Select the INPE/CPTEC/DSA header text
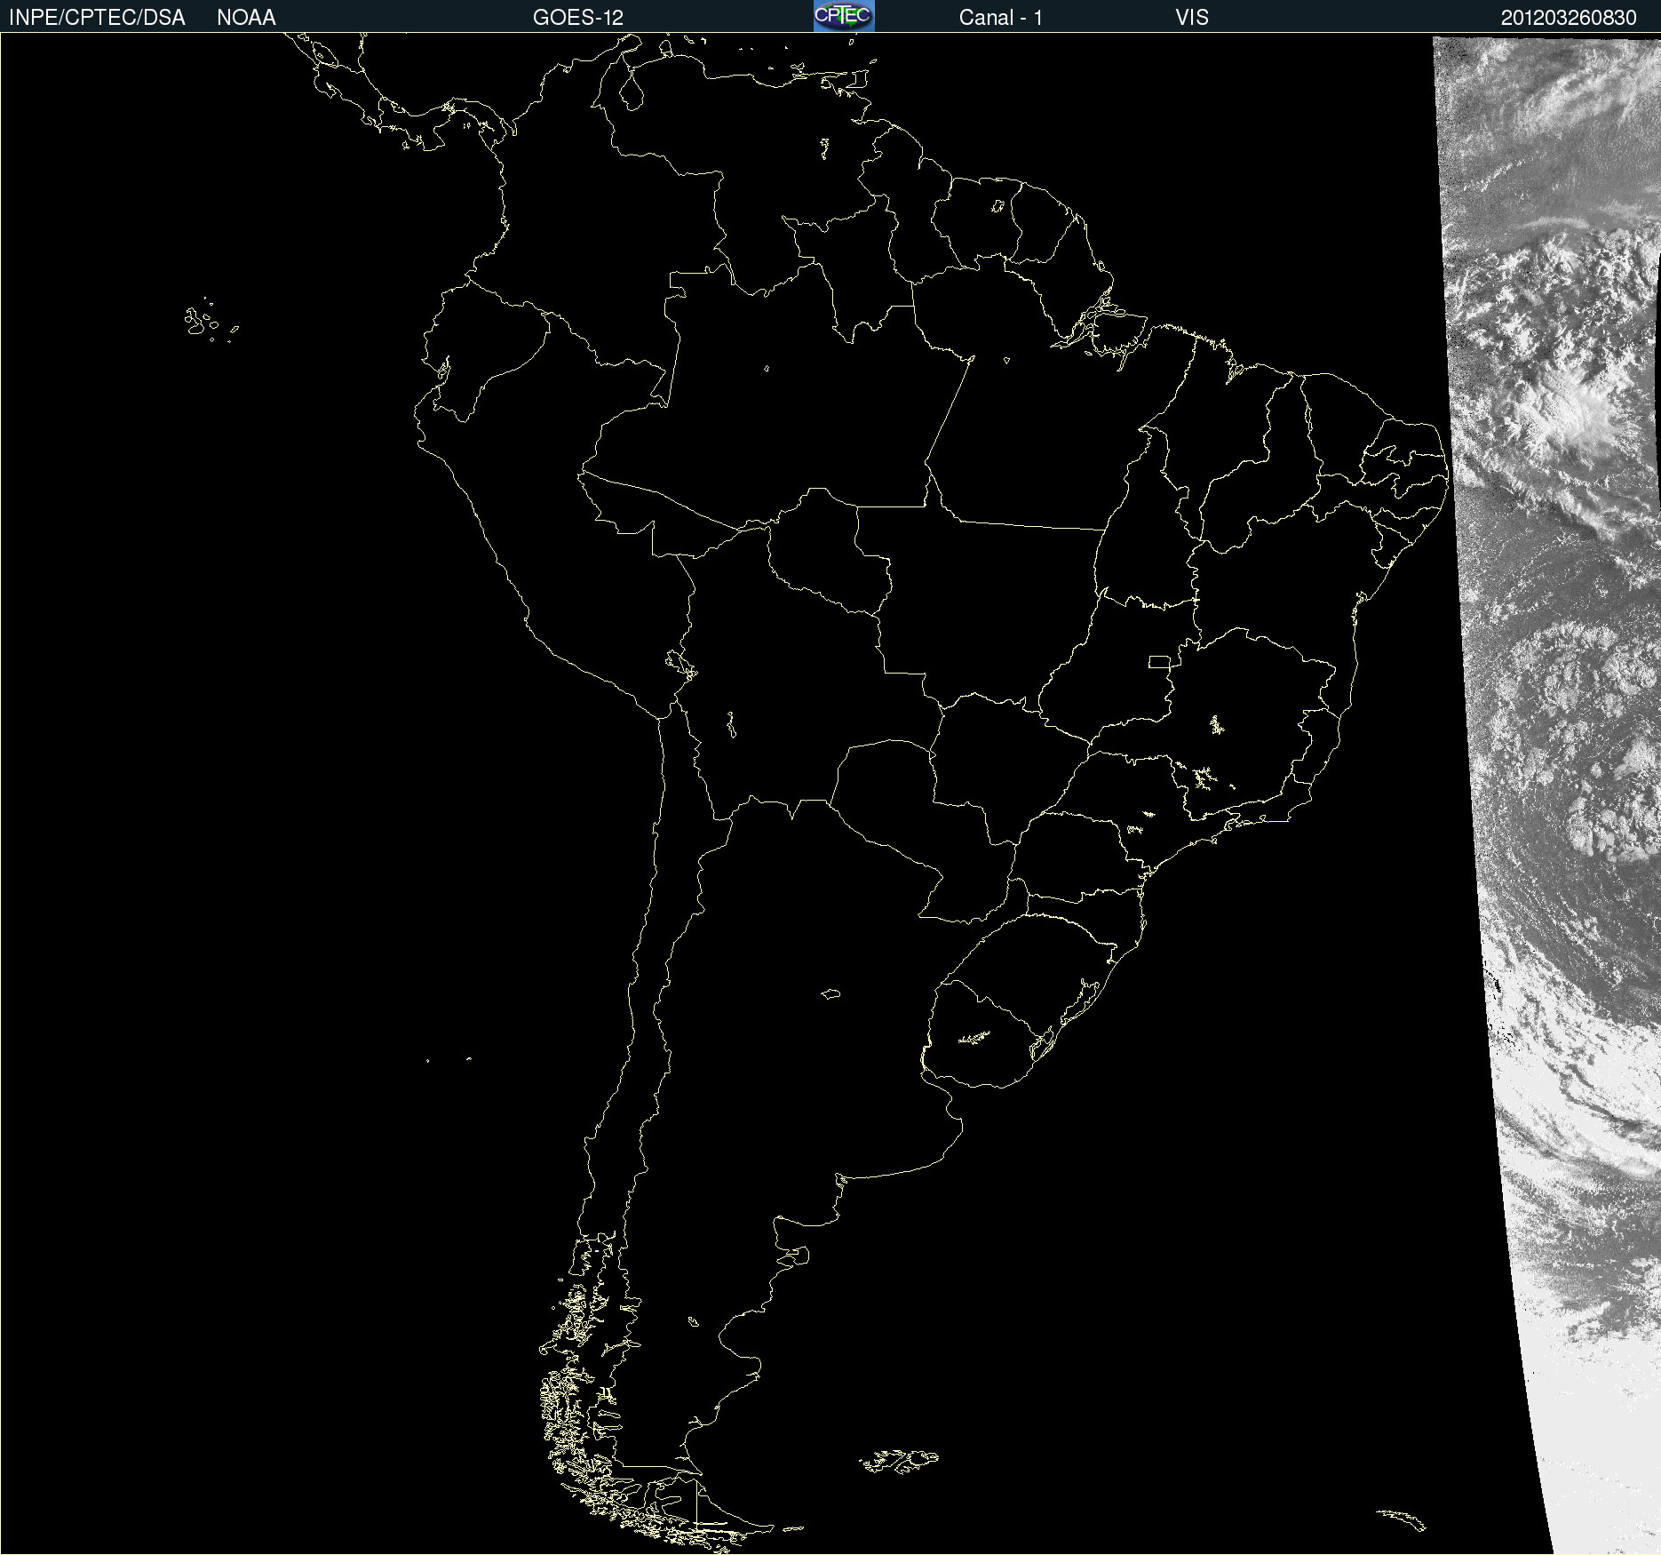 click(x=97, y=18)
